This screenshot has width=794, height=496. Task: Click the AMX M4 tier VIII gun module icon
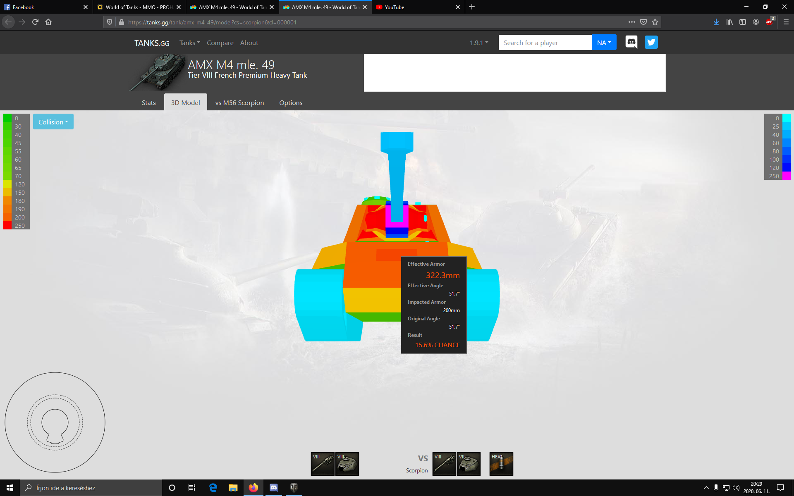point(323,464)
